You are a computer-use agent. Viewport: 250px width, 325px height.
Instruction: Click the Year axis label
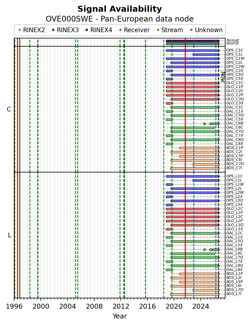click(120, 316)
